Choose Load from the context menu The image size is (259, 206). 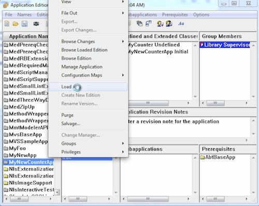[x=88, y=87]
